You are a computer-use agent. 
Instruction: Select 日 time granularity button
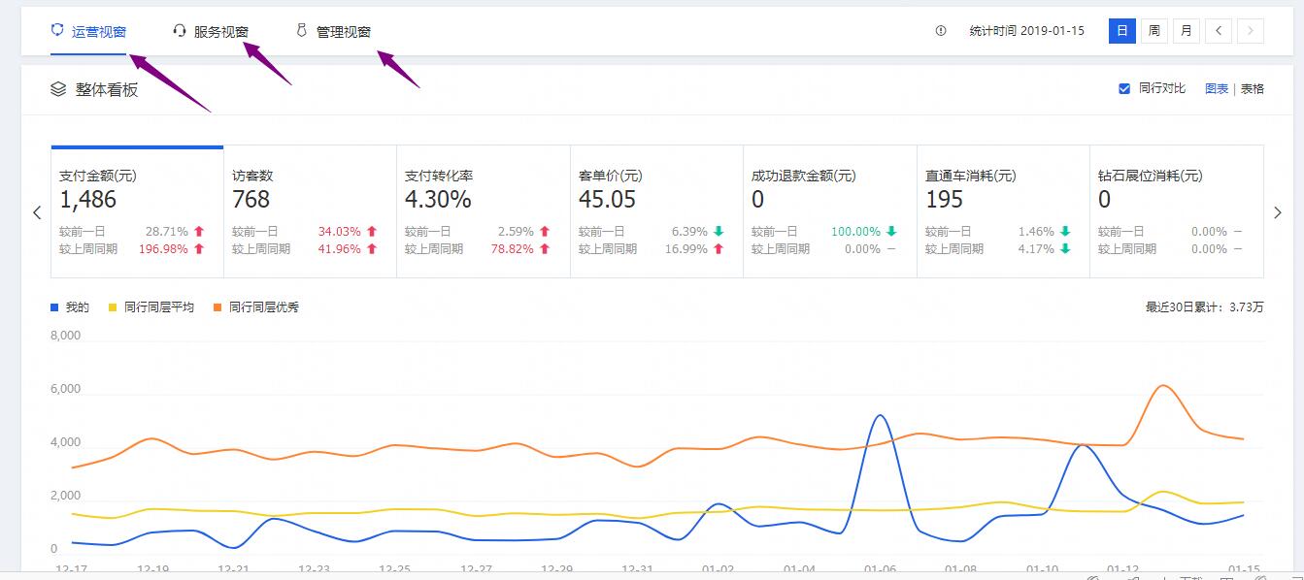1121,31
